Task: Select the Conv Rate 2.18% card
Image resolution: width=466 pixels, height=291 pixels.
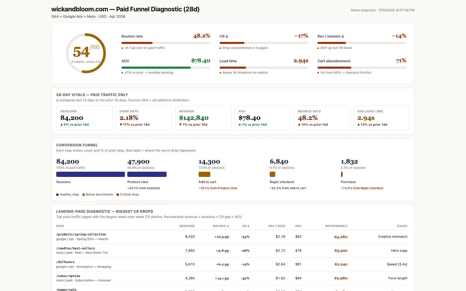Action: pyautogui.click(x=144, y=118)
